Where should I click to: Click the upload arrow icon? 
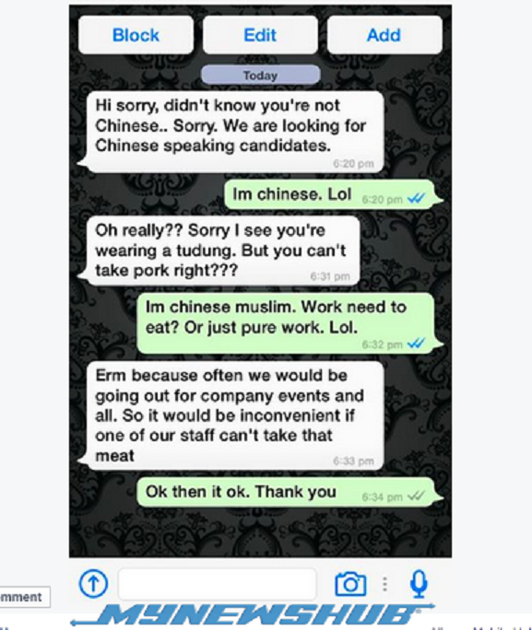pos(93,583)
